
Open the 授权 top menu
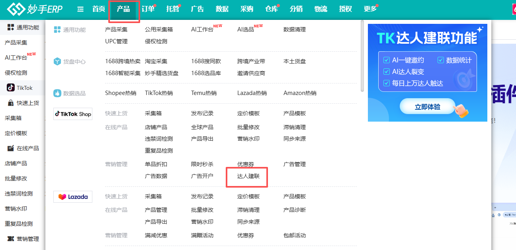click(x=346, y=9)
